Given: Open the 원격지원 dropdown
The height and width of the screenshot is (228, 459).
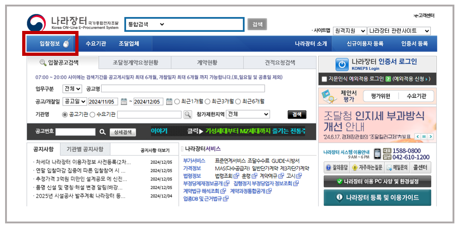Looking at the screenshot, I should [x=350, y=31].
